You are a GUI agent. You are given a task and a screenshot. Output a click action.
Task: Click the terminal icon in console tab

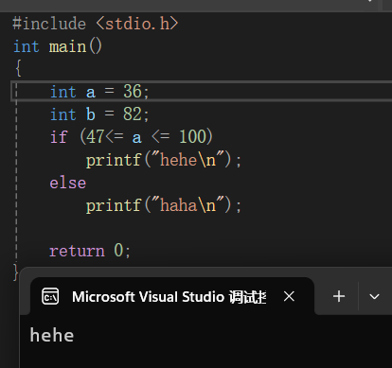coord(50,296)
